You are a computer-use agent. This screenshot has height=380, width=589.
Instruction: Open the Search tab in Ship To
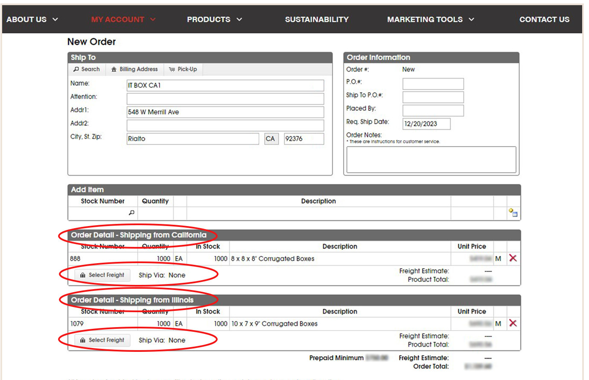87,69
